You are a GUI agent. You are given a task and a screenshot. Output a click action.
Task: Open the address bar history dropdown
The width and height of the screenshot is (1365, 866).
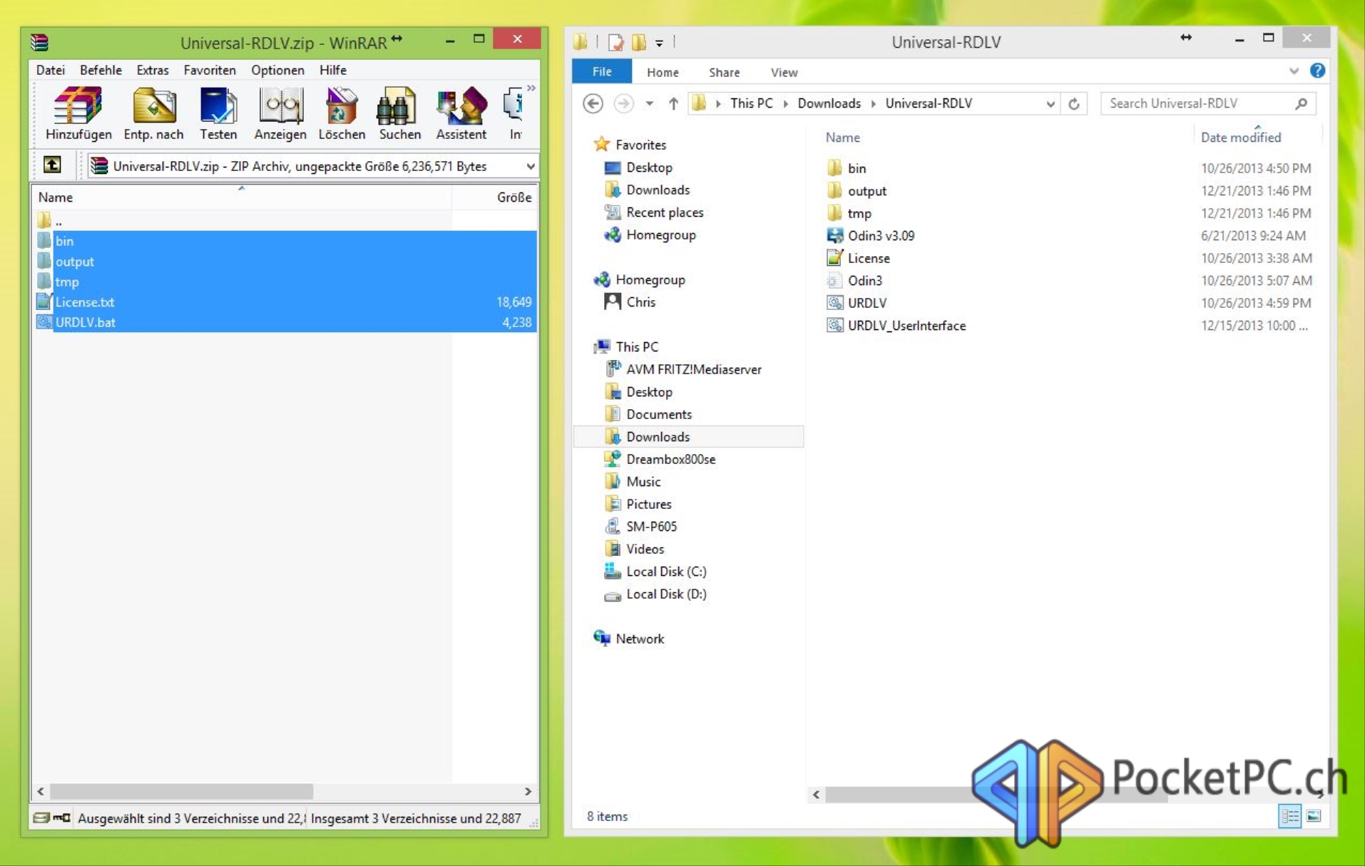pos(1050,104)
